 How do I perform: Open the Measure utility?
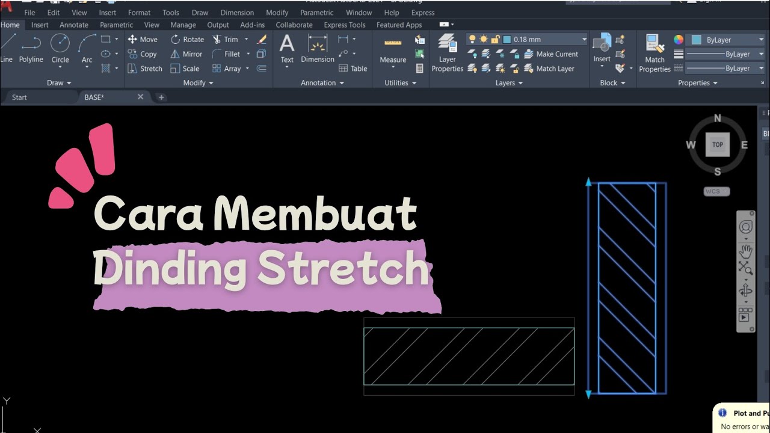pyautogui.click(x=393, y=51)
